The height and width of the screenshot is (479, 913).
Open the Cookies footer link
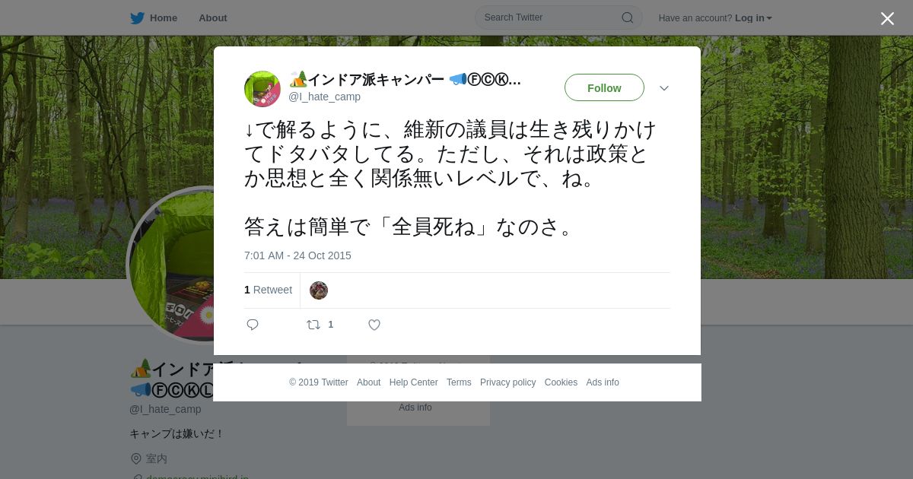561,382
